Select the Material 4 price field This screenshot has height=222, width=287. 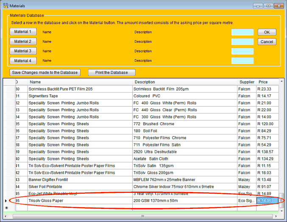tap(242, 60)
